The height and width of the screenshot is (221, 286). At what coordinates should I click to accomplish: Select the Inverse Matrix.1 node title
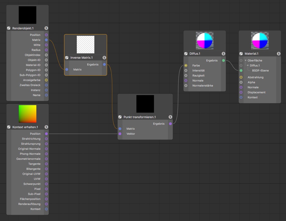[82, 58]
